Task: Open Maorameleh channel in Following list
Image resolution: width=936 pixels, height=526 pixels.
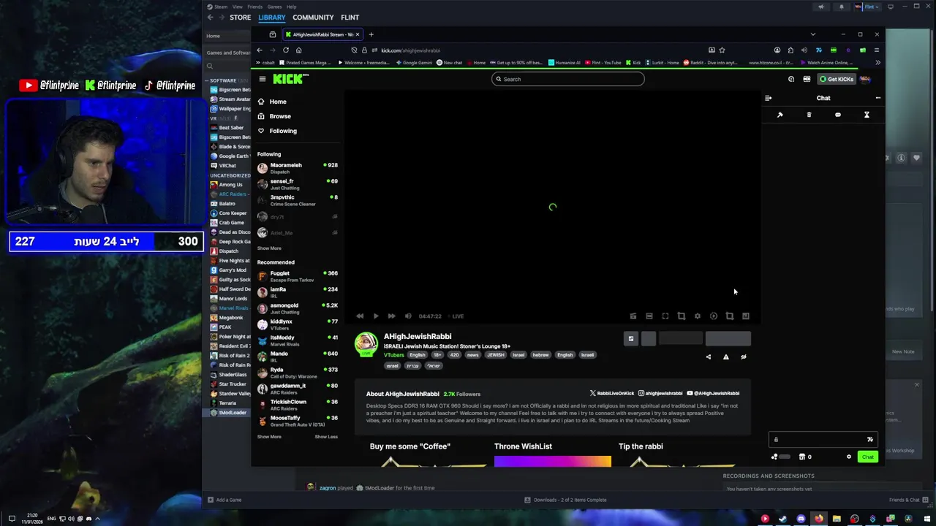Action: click(x=297, y=168)
